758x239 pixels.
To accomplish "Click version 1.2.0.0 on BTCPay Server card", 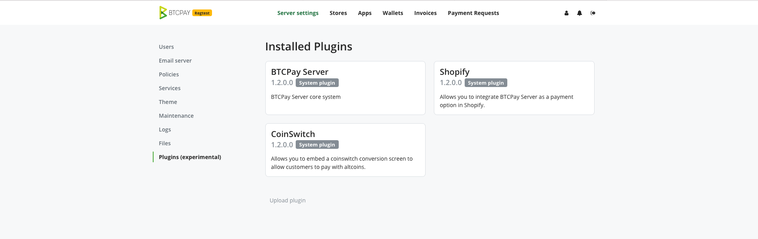I will coord(282,83).
